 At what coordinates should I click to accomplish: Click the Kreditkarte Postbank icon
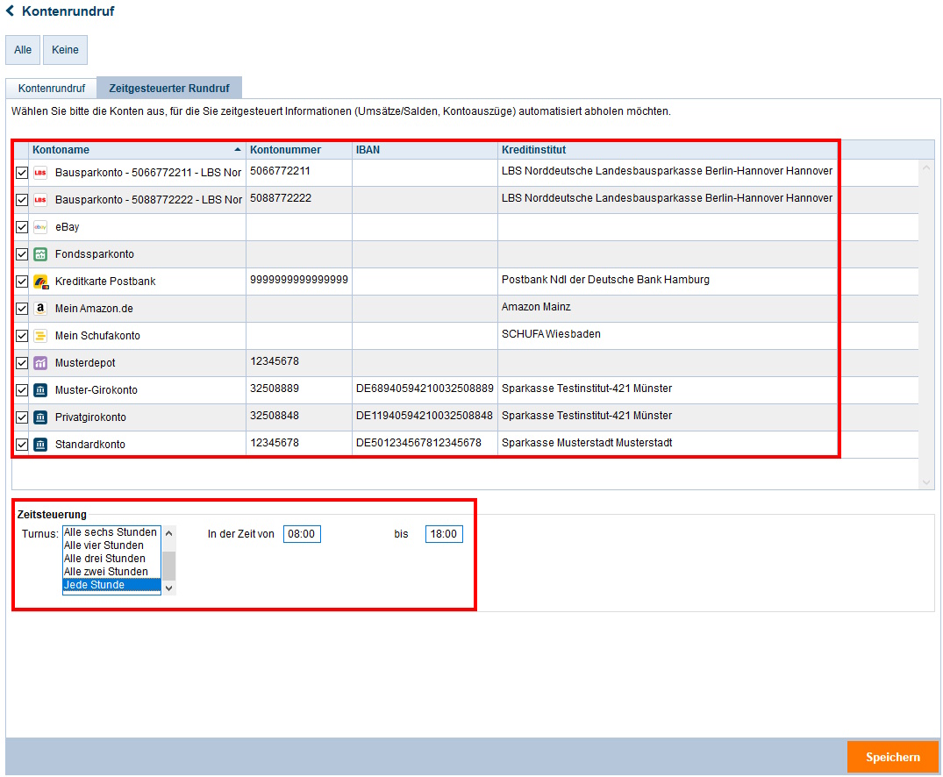pyautogui.click(x=40, y=282)
